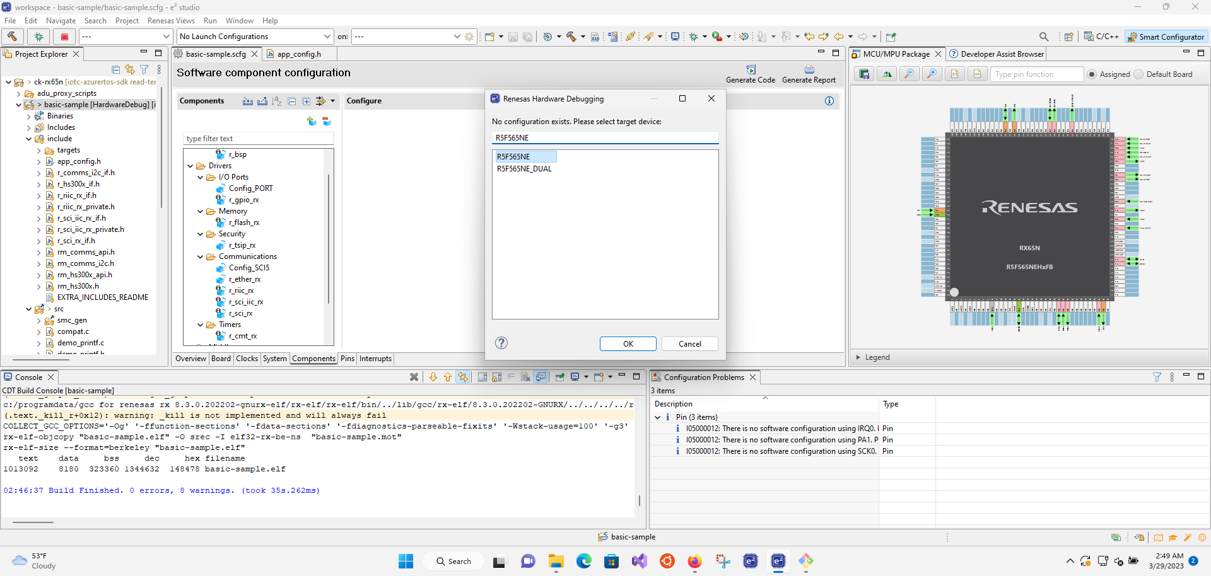1211x576 pixels.
Task: Click the red Stop button in launch bar
Action: tap(64, 37)
